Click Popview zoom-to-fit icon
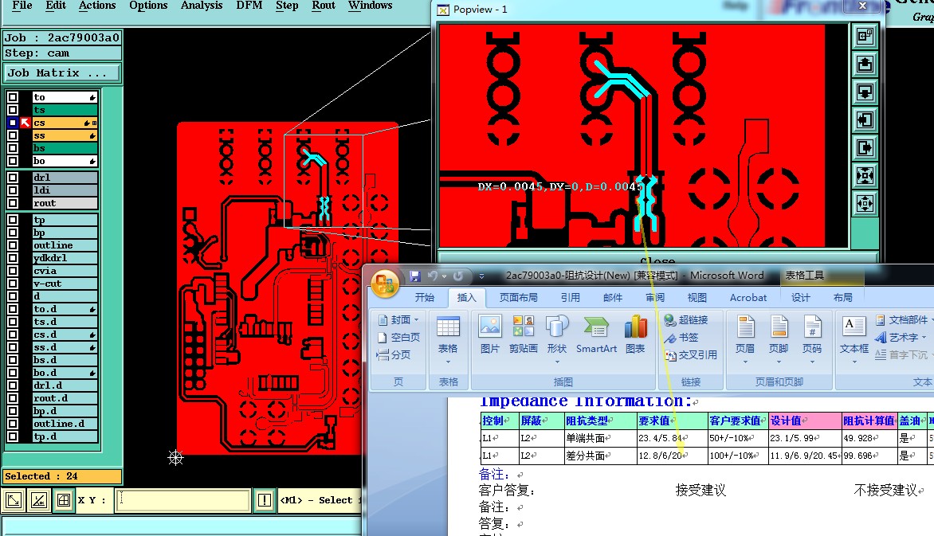934x536 pixels. [x=865, y=176]
